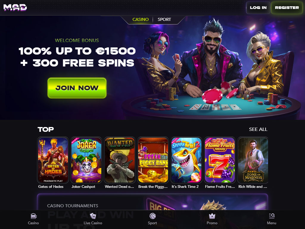The height and width of the screenshot is (229, 305).
Task: Open the Rich Wilde Tome of Madness game
Action: [x=253, y=160]
